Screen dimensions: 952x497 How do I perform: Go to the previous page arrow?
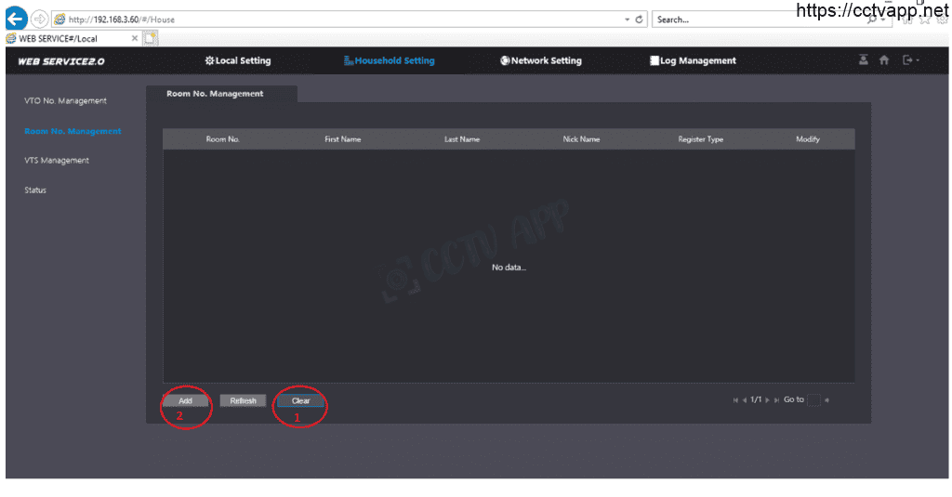pyautogui.click(x=745, y=400)
